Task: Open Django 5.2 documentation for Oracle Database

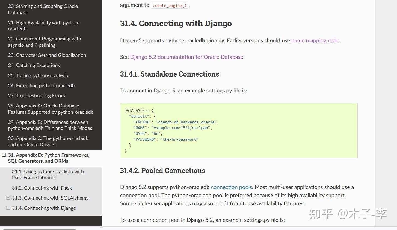Action: [187, 57]
